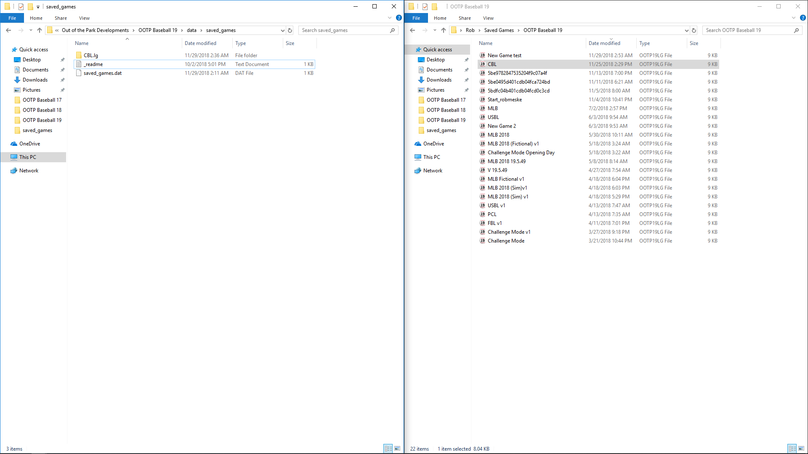
Task: Open the View tab in saved_games window
Action: click(x=84, y=18)
